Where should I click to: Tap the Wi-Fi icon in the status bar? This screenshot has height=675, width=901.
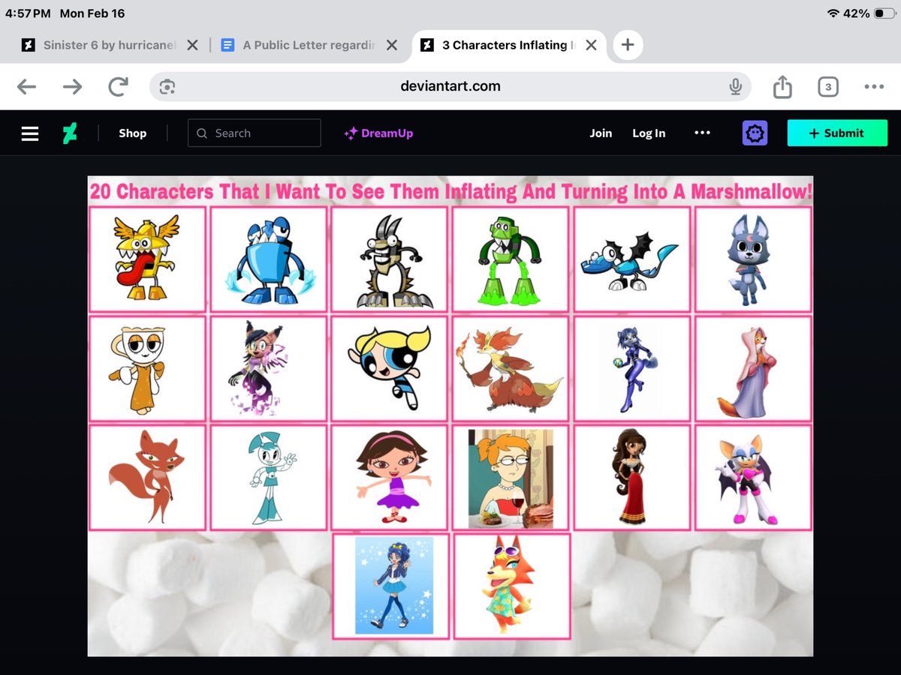tap(833, 13)
